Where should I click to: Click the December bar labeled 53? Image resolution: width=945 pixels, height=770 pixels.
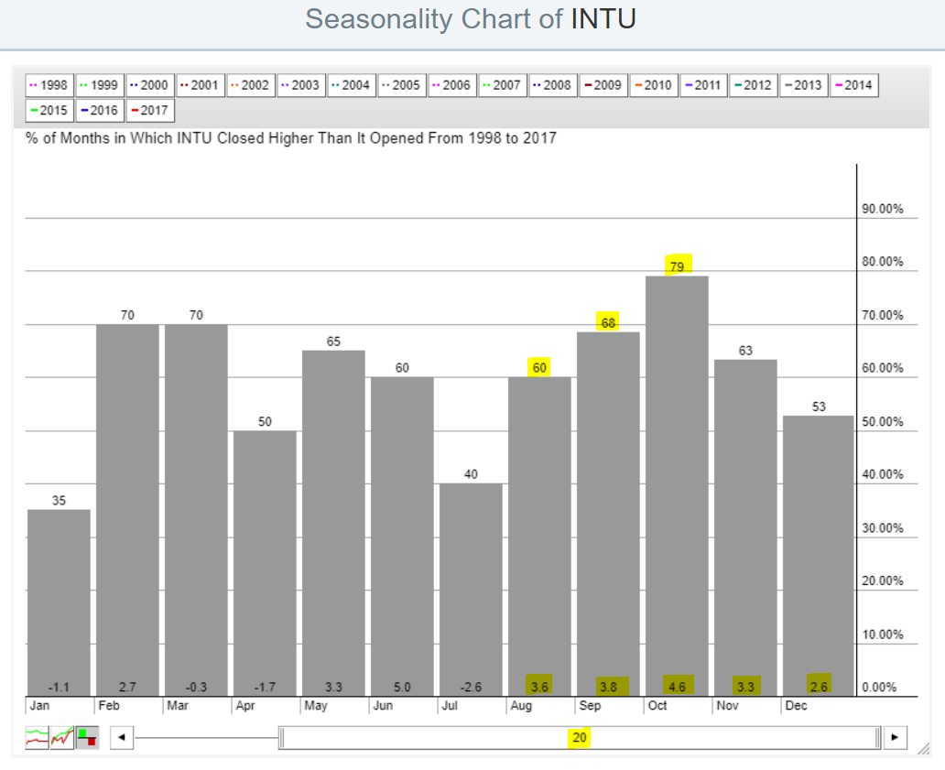tap(819, 556)
